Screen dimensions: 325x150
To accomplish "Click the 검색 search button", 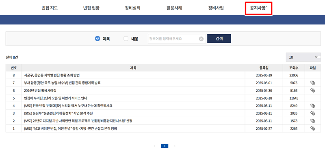I will tap(219, 38).
